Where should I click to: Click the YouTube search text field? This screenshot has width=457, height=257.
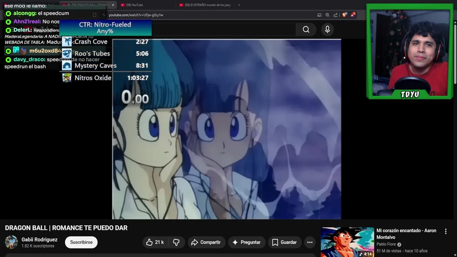[224, 30]
